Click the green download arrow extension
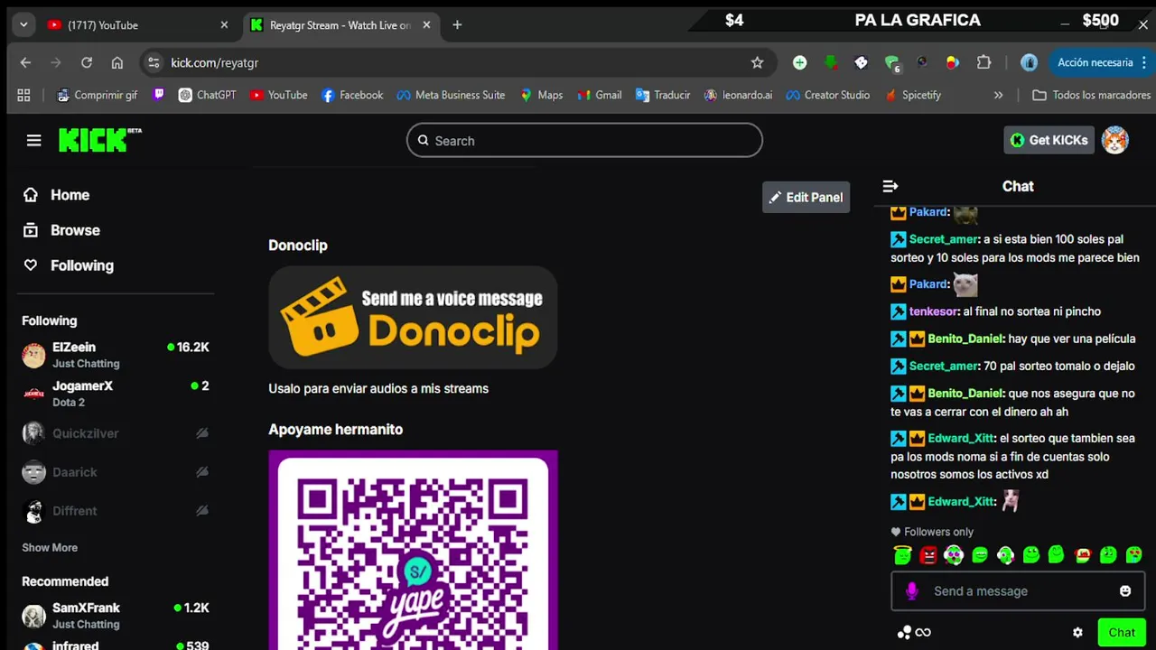Image resolution: width=1156 pixels, height=650 pixels. pyautogui.click(x=830, y=62)
